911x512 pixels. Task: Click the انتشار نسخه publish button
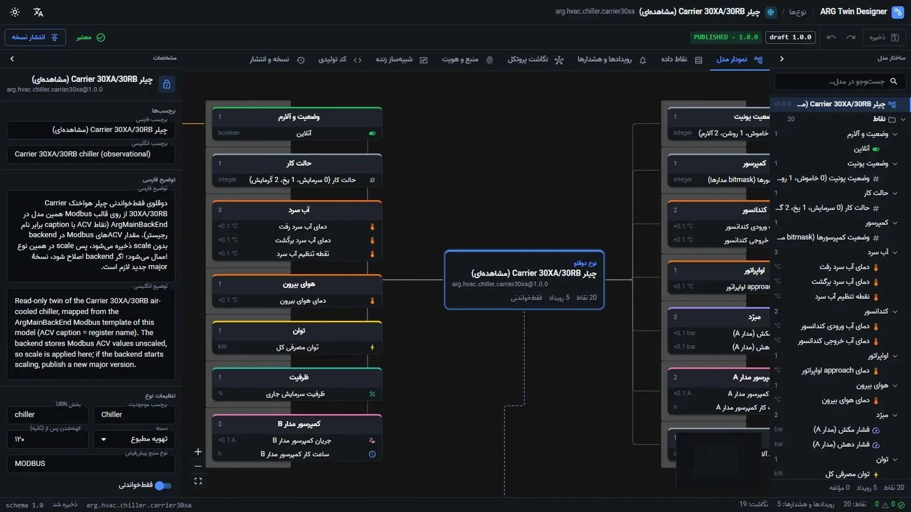click(35, 37)
